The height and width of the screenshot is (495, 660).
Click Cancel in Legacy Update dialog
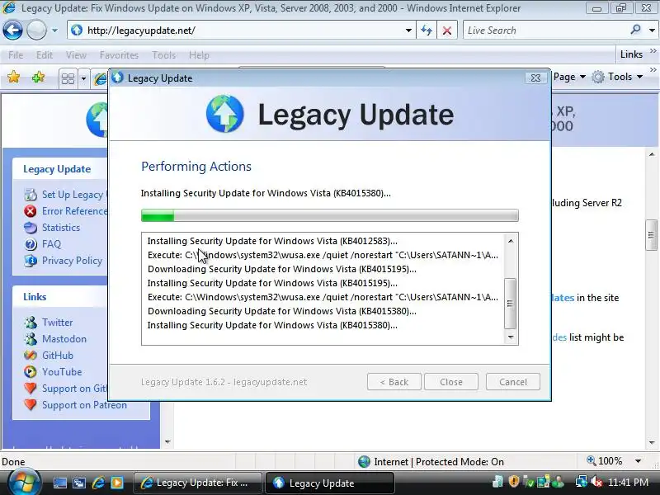pyautogui.click(x=512, y=382)
